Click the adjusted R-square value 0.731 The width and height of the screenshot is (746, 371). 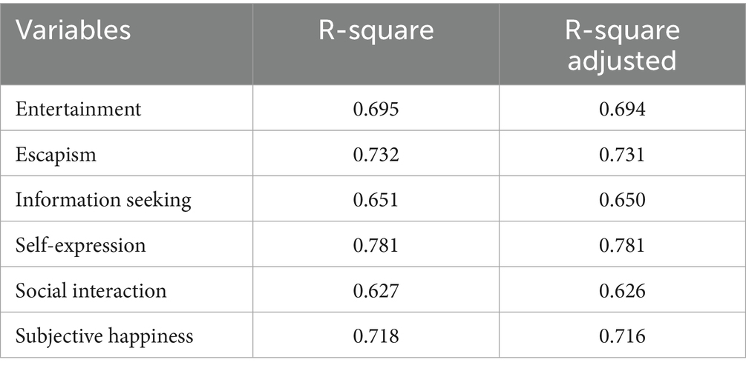click(621, 154)
